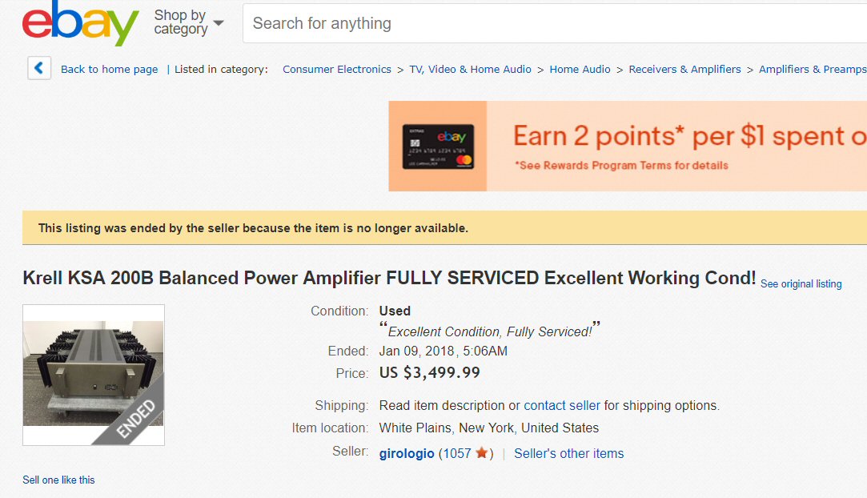View Seller's other items
The image size is (867, 498).
[x=568, y=454]
